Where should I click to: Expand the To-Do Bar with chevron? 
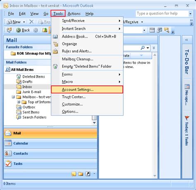[x=186, y=40]
